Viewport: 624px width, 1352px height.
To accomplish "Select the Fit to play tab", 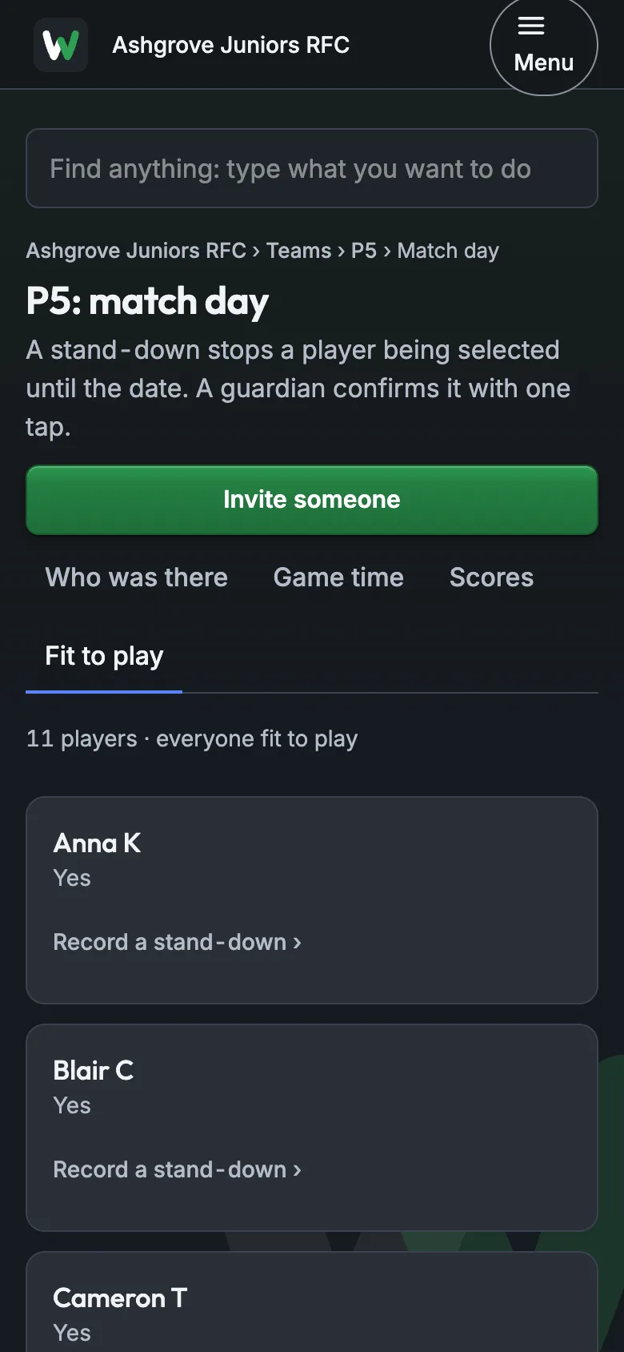I will (104, 656).
